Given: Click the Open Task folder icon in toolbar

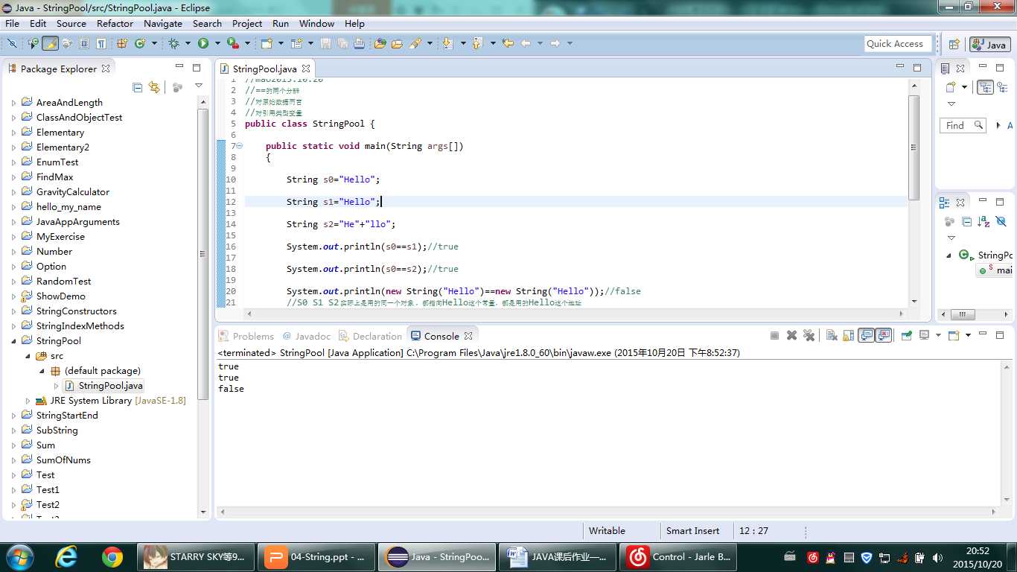Looking at the screenshot, I should coord(397,43).
